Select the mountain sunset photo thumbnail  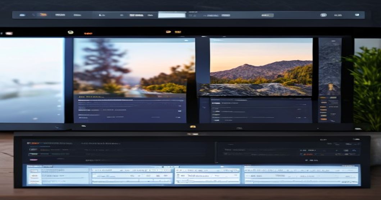point(261,67)
